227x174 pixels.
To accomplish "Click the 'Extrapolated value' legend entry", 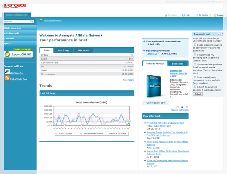I will pos(91,134).
